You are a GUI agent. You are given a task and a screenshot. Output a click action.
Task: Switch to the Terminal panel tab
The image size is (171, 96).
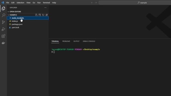pos(55,41)
